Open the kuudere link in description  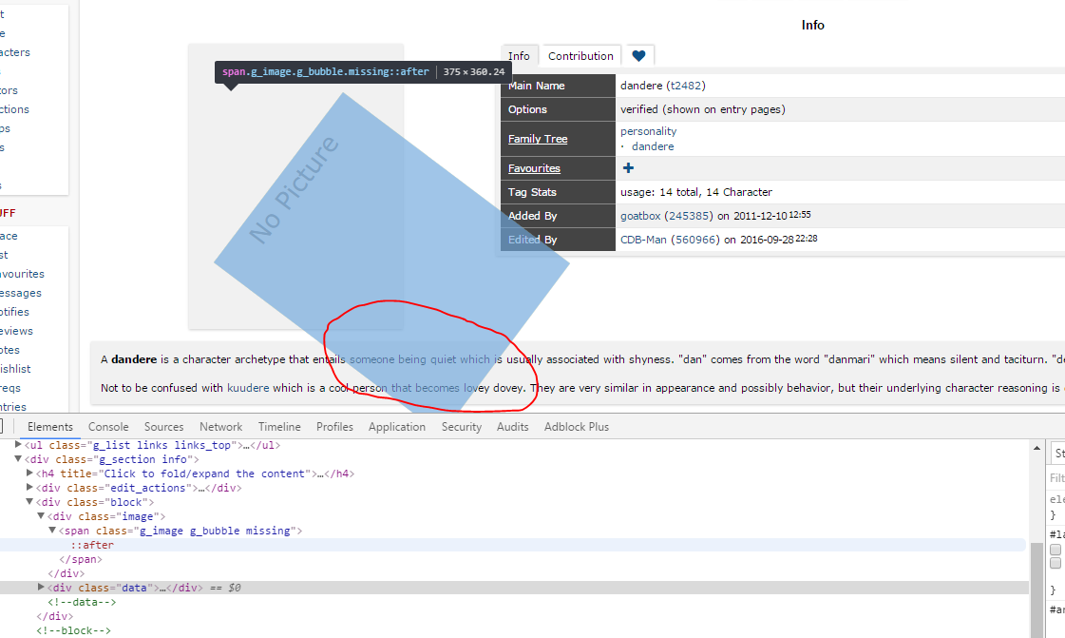248,388
